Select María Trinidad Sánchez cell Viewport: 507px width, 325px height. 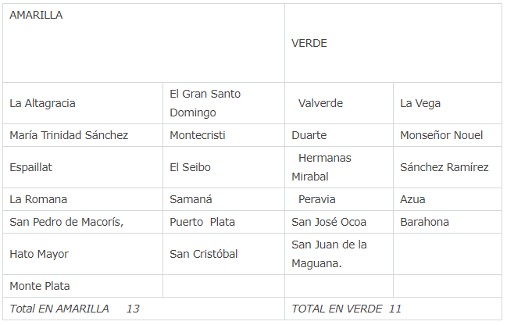(69, 135)
